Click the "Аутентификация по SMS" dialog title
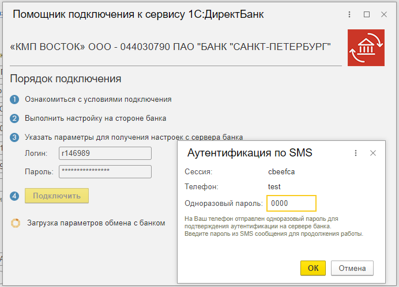 click(250, 153)
